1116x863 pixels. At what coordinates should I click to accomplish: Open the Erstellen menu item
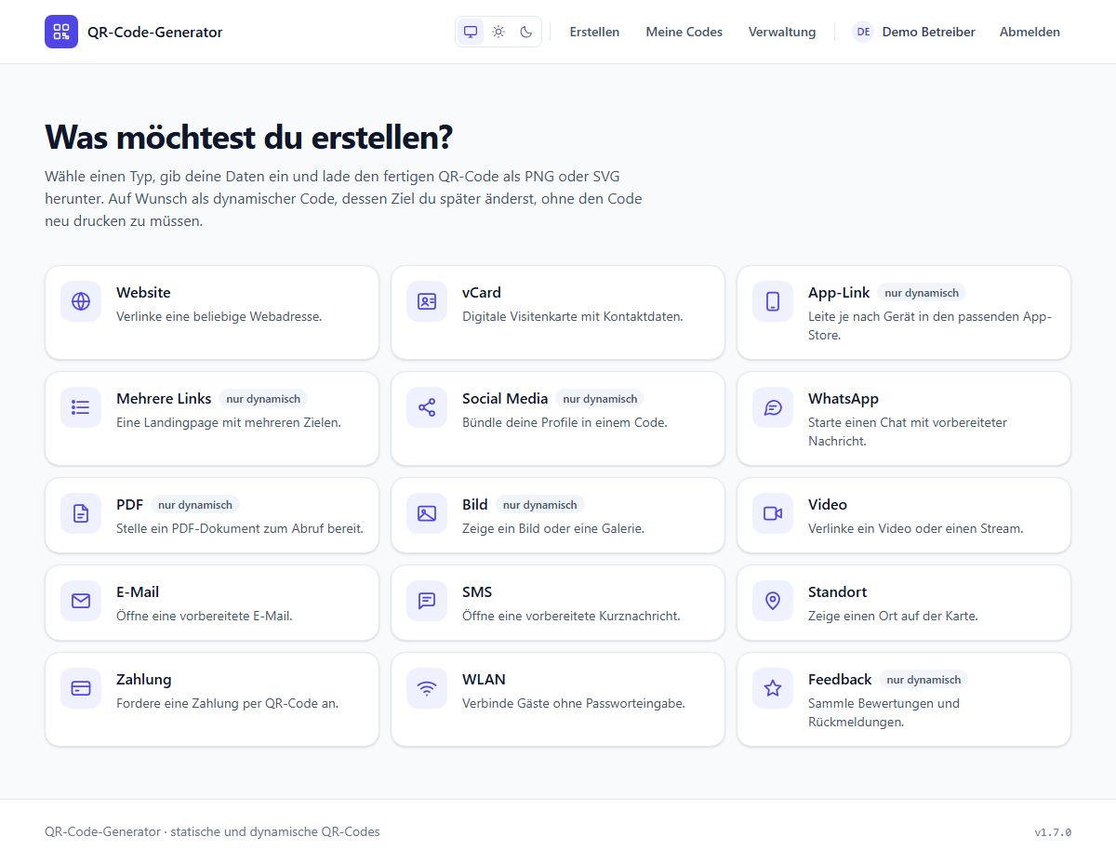coord(594,32)
